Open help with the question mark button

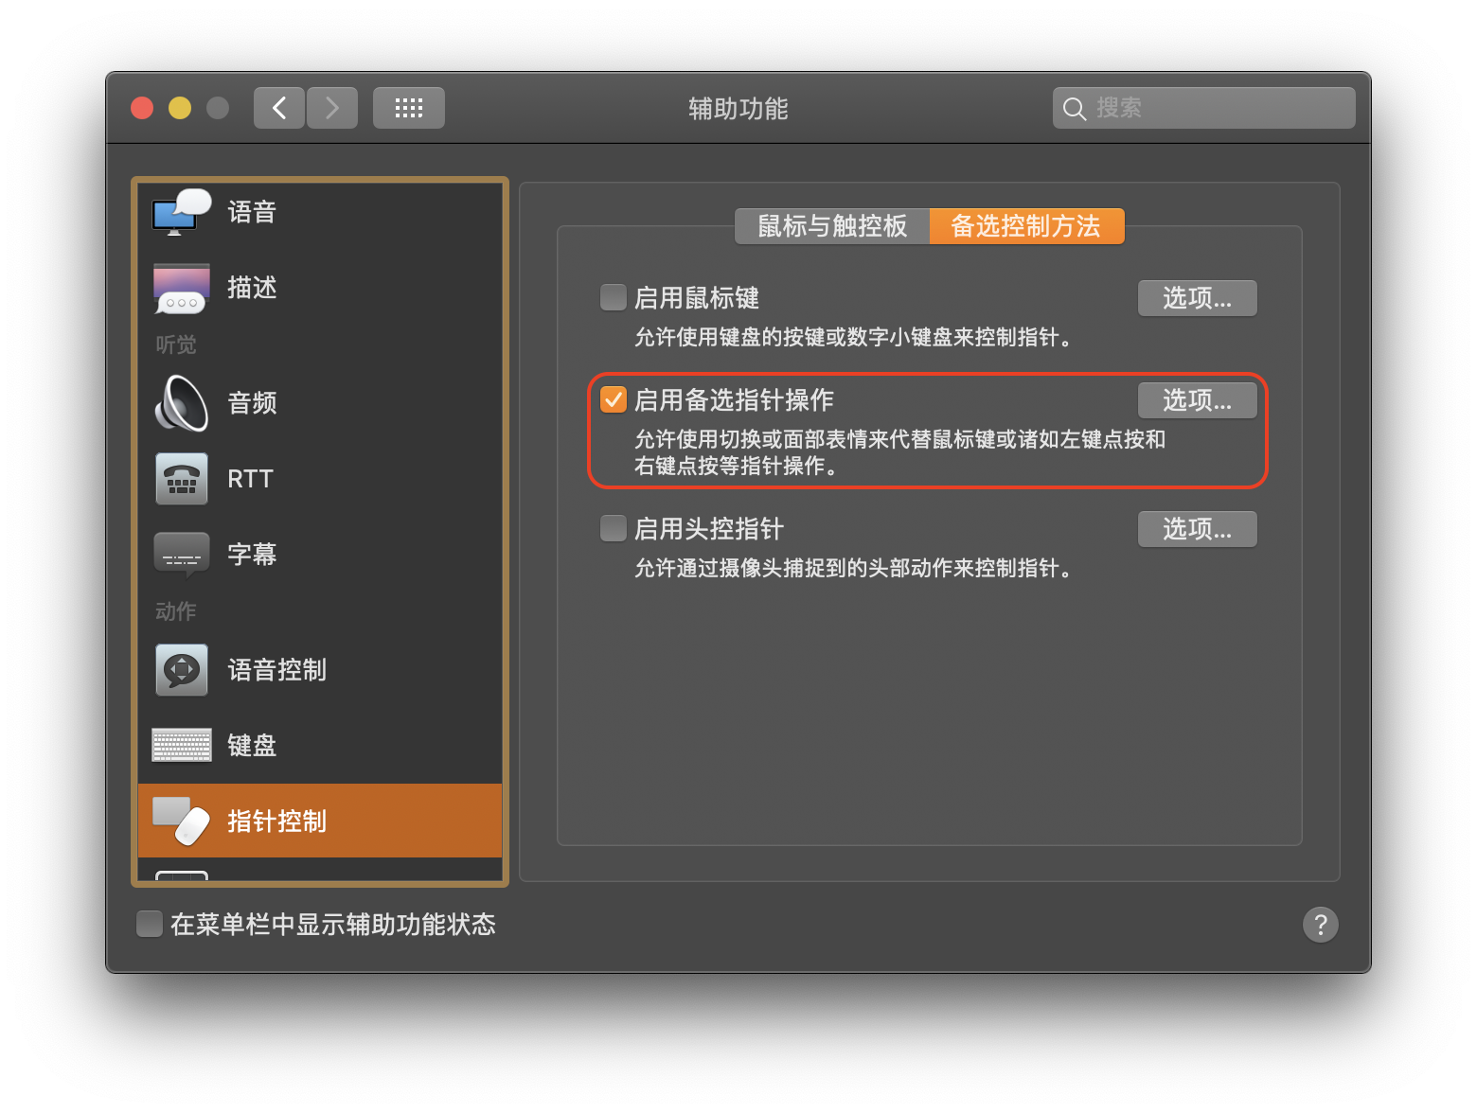point(1321,925)
